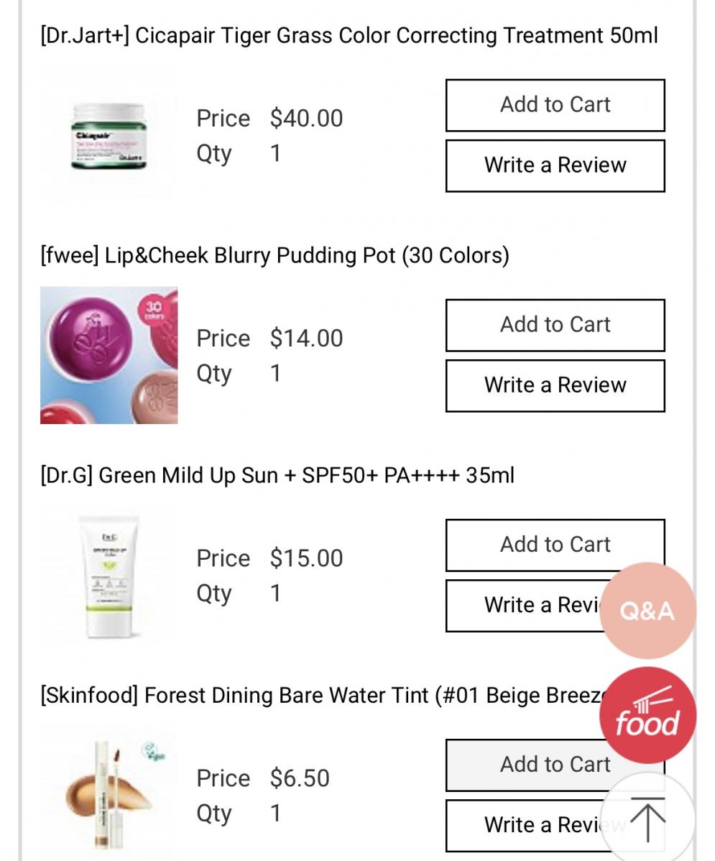Tap the $40.00 price of Dr.Jart+ item
Image resolution: width=715 pixels, height=861 pixels.
(x=306, y=119)
